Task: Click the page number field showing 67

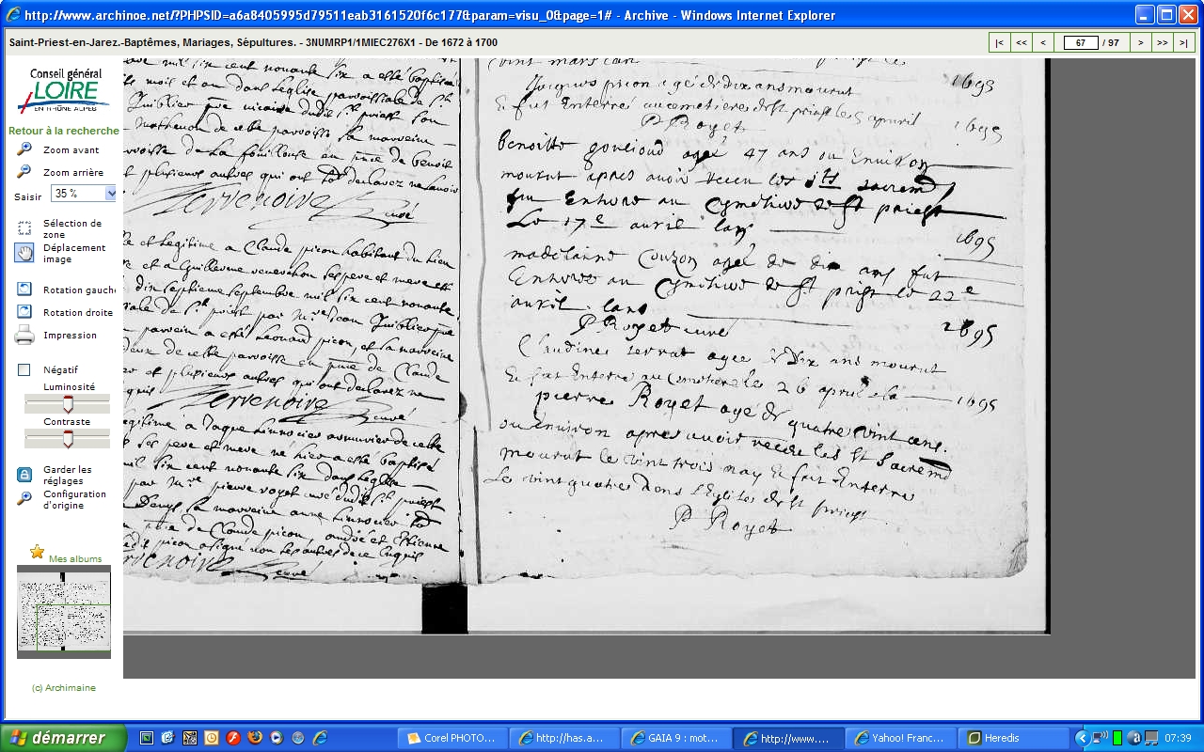Action: [x=1080, y=42]
